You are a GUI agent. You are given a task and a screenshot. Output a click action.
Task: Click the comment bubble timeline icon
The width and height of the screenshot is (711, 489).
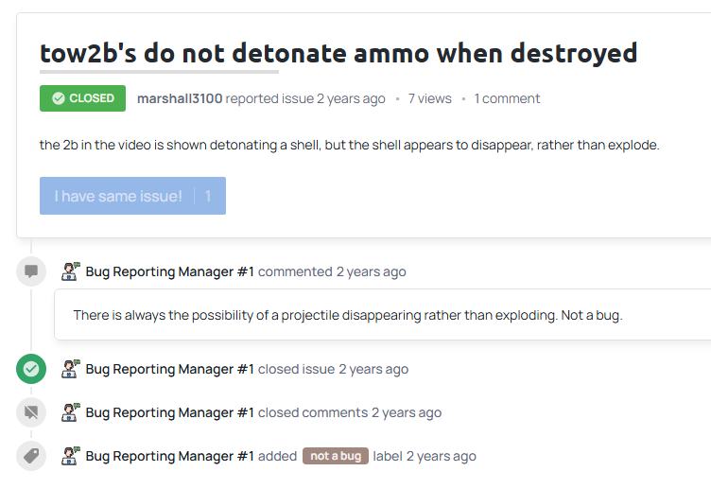(31, 271)
